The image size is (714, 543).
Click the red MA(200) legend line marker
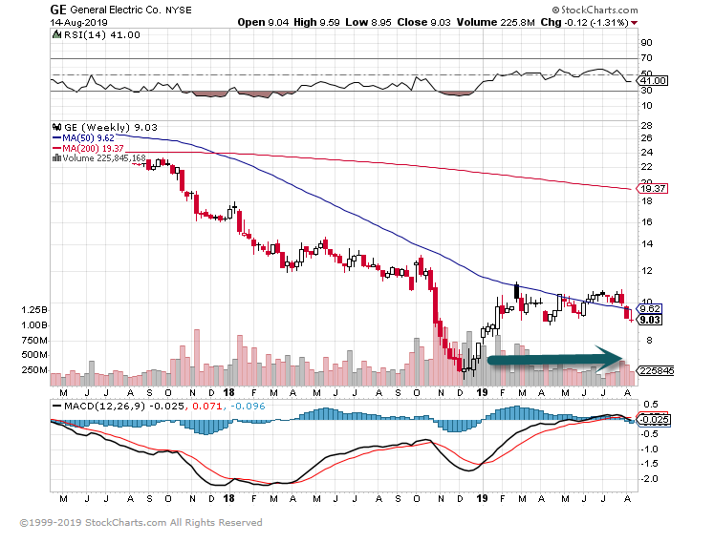click(x=57, y=148)
